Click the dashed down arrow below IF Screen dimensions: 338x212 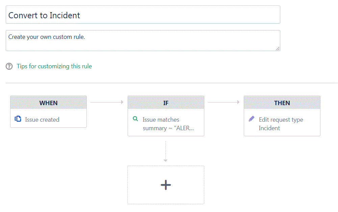pyautogui.click(x=165, y=151)
